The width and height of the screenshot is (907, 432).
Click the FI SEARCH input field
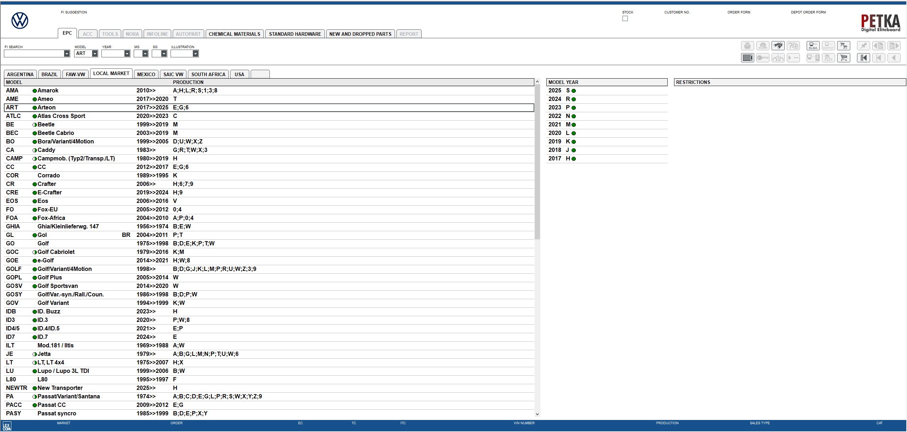pos(34,53)
